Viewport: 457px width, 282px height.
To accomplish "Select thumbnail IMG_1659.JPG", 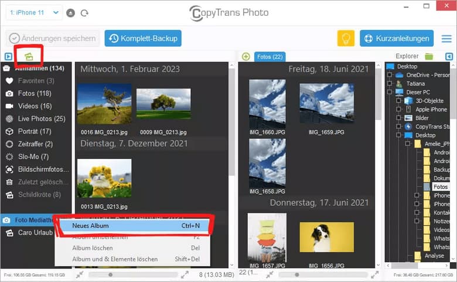I will coord(327,103).
